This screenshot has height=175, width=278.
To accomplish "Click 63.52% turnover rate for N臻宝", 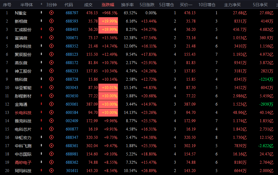I will 130,13.
